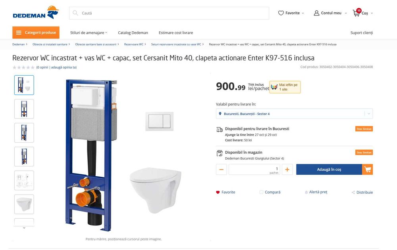Viewport: 397px width, 250px height.
Task: Open the Categorii produse menu
Action: [x=36, y=32]
